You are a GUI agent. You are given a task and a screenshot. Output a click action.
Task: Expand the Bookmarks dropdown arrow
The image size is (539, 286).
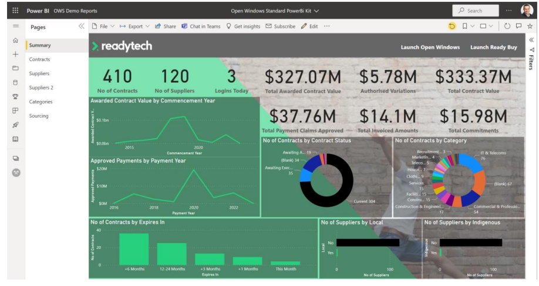click(473, 26)
